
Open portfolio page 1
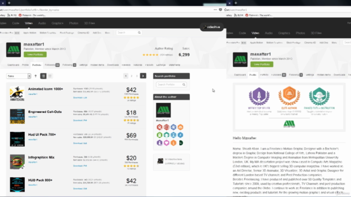(126, 76)
